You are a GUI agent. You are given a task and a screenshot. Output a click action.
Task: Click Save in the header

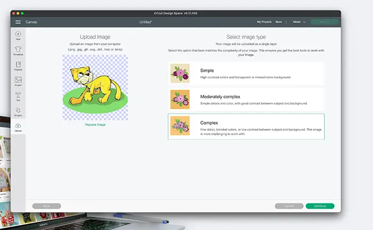pyautogui.click(x=279, y=22)
